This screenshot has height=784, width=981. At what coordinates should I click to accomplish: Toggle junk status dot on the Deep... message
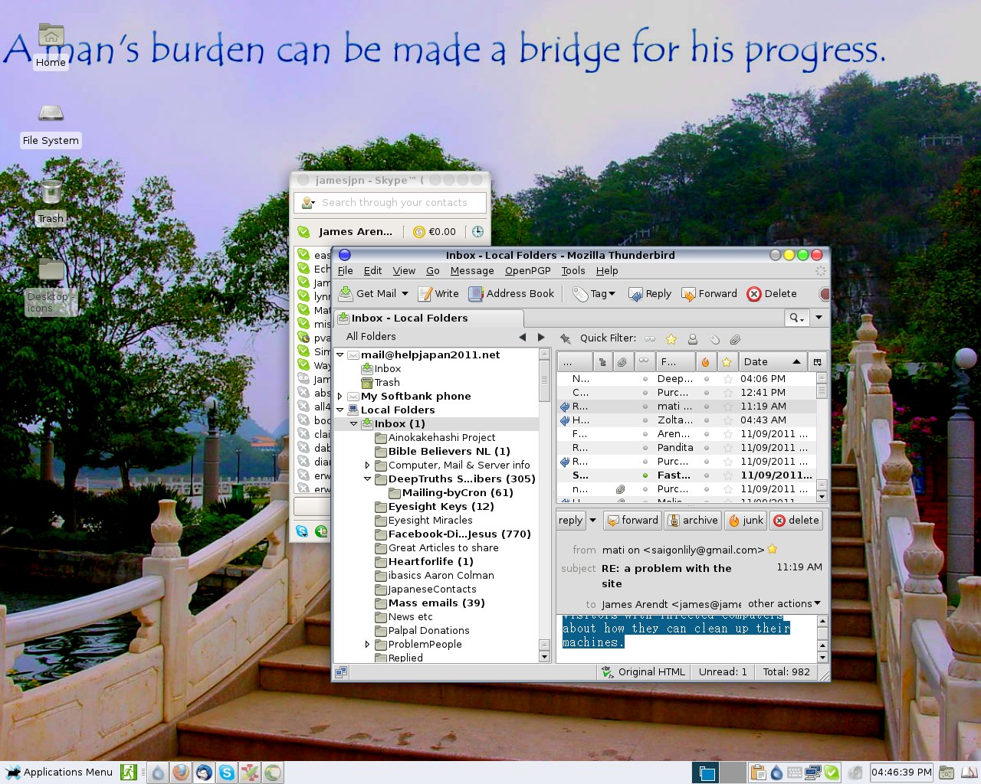(x=707, y=379)
